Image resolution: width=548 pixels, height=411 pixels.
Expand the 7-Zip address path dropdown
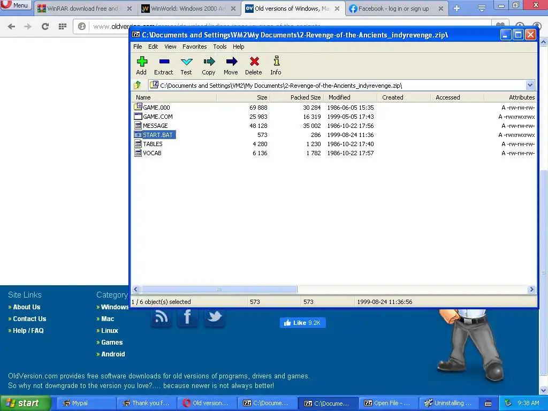point(530,85)
